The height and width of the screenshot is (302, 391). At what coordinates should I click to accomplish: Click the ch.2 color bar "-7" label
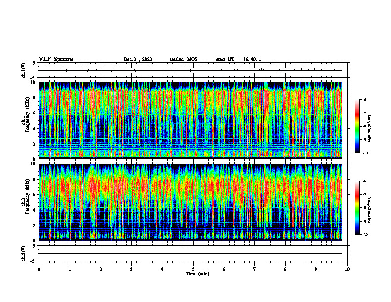click(365, 194)
